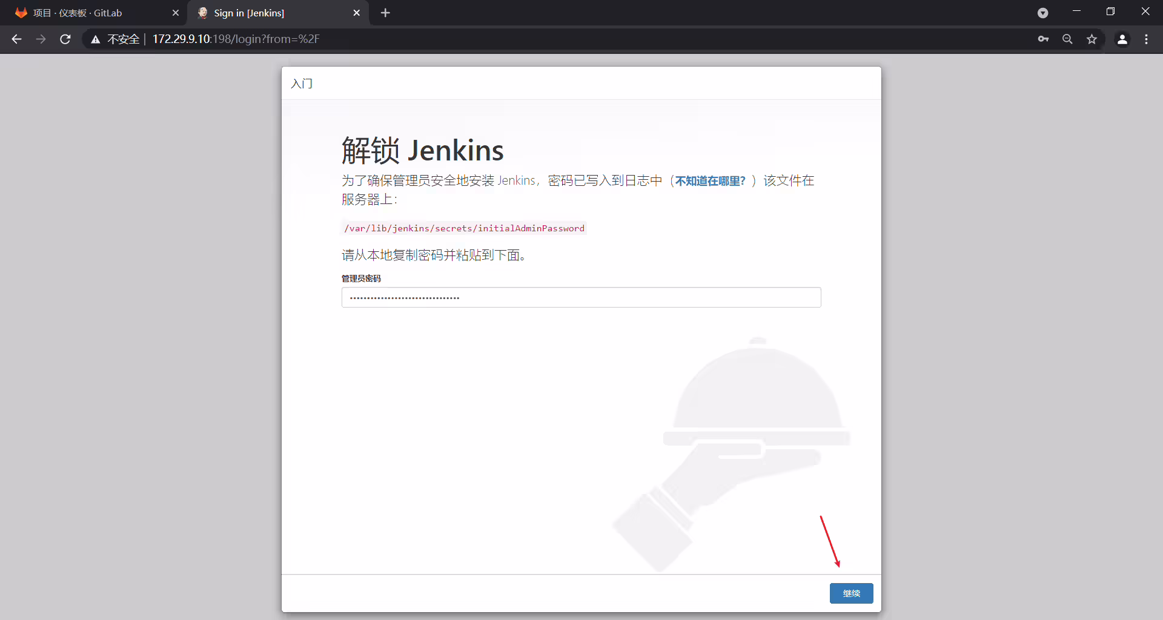Screen dimensions: 1163x620
Task: Close the Sign in [Jenkins] tab
Action: coord(357,13)
